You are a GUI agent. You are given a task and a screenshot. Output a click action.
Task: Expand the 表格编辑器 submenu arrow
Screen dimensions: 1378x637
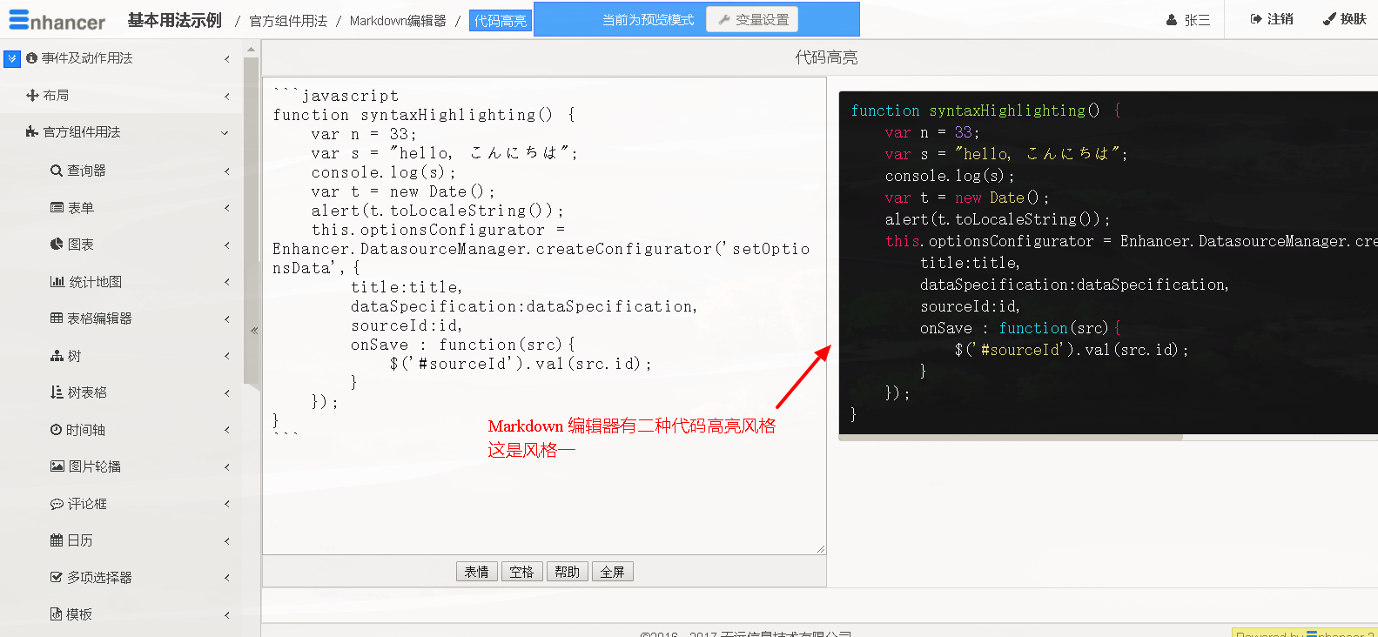(x=226, y=318)
